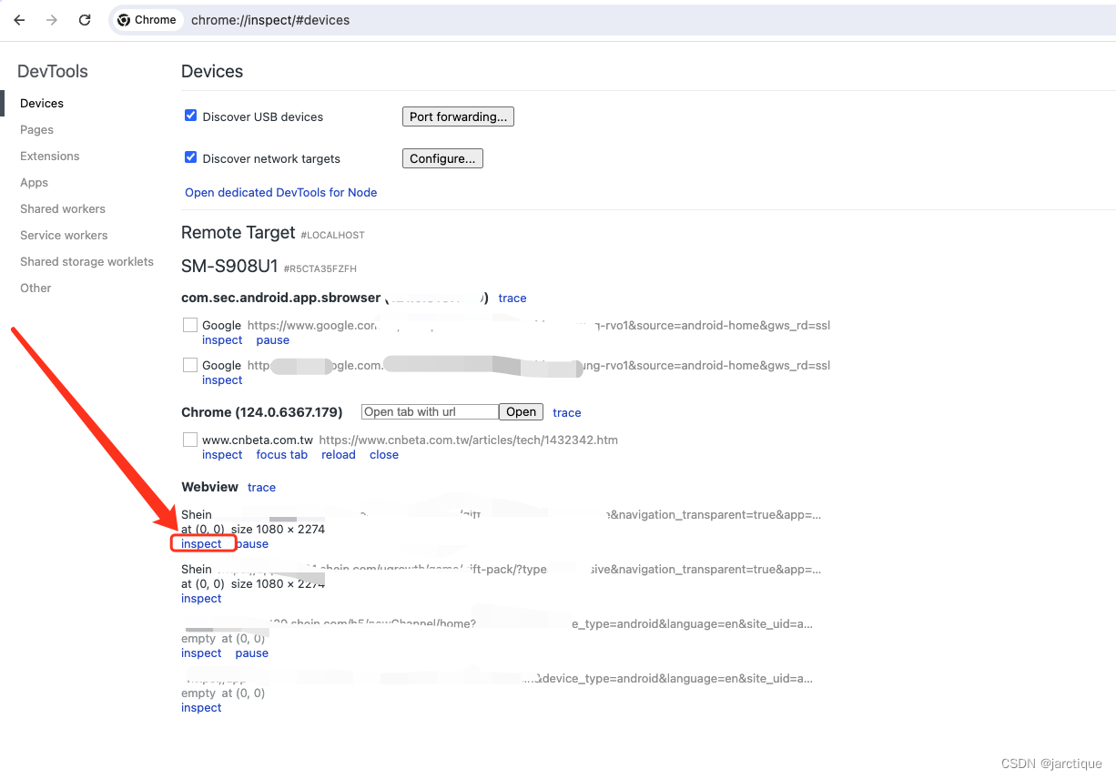Check the www.cnbeta.com.tw tab checkbox
This screenshot has height=779, width=1116.
tap(189, 438)
